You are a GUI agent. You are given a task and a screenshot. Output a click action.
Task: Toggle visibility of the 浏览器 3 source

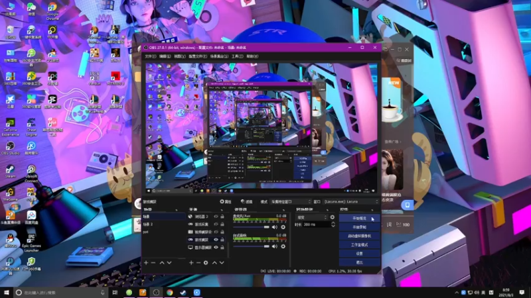[216, 217]
